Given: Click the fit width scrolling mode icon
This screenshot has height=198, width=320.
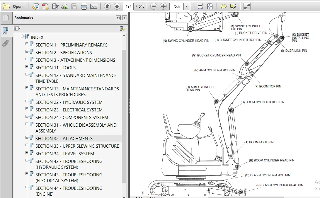Looking at the screenshot, I should click(200, 6).
